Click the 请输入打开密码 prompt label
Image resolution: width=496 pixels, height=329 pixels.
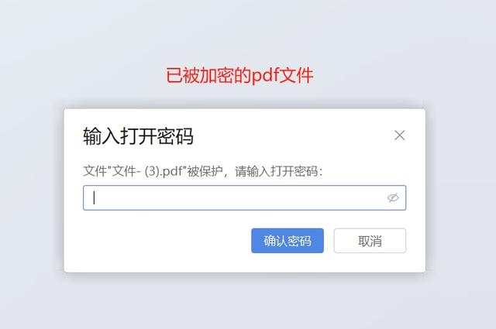(278, 171)
